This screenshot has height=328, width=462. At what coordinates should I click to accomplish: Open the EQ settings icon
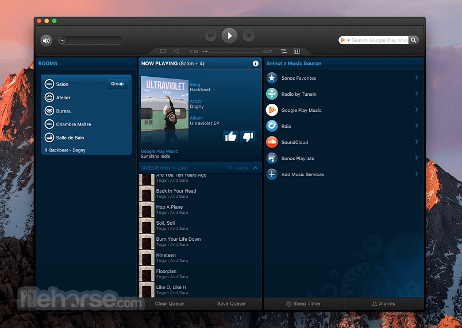pos(297,51)
